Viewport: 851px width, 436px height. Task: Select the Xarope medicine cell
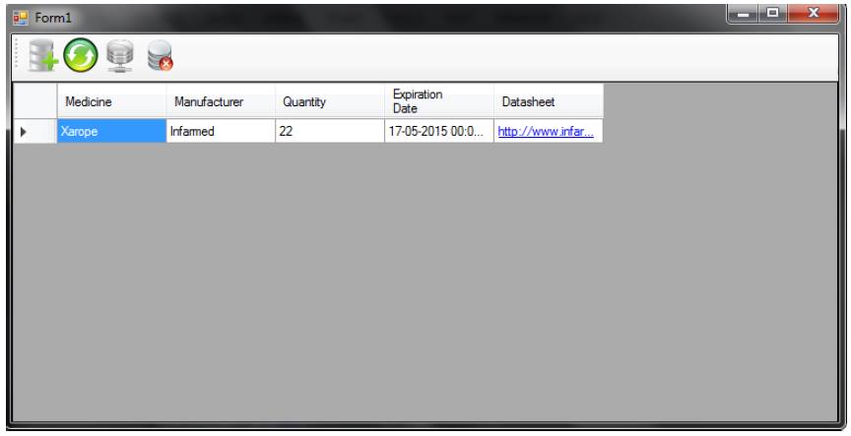click(x=111, y=132)
